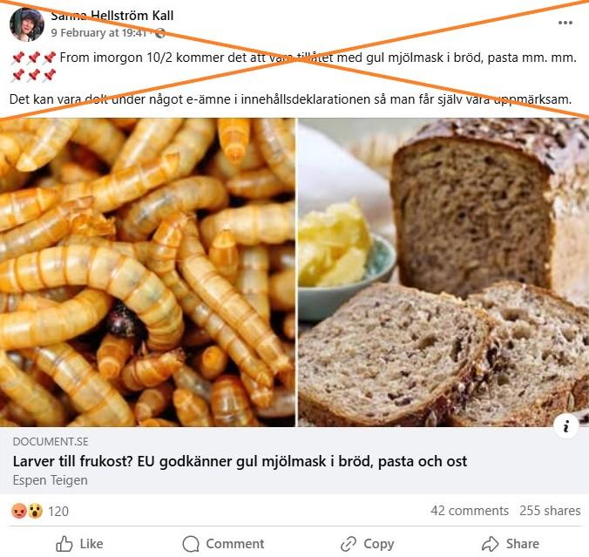589x557 pixels.
Task: Open the post timestamp 9 February
Action: point(98,33)
